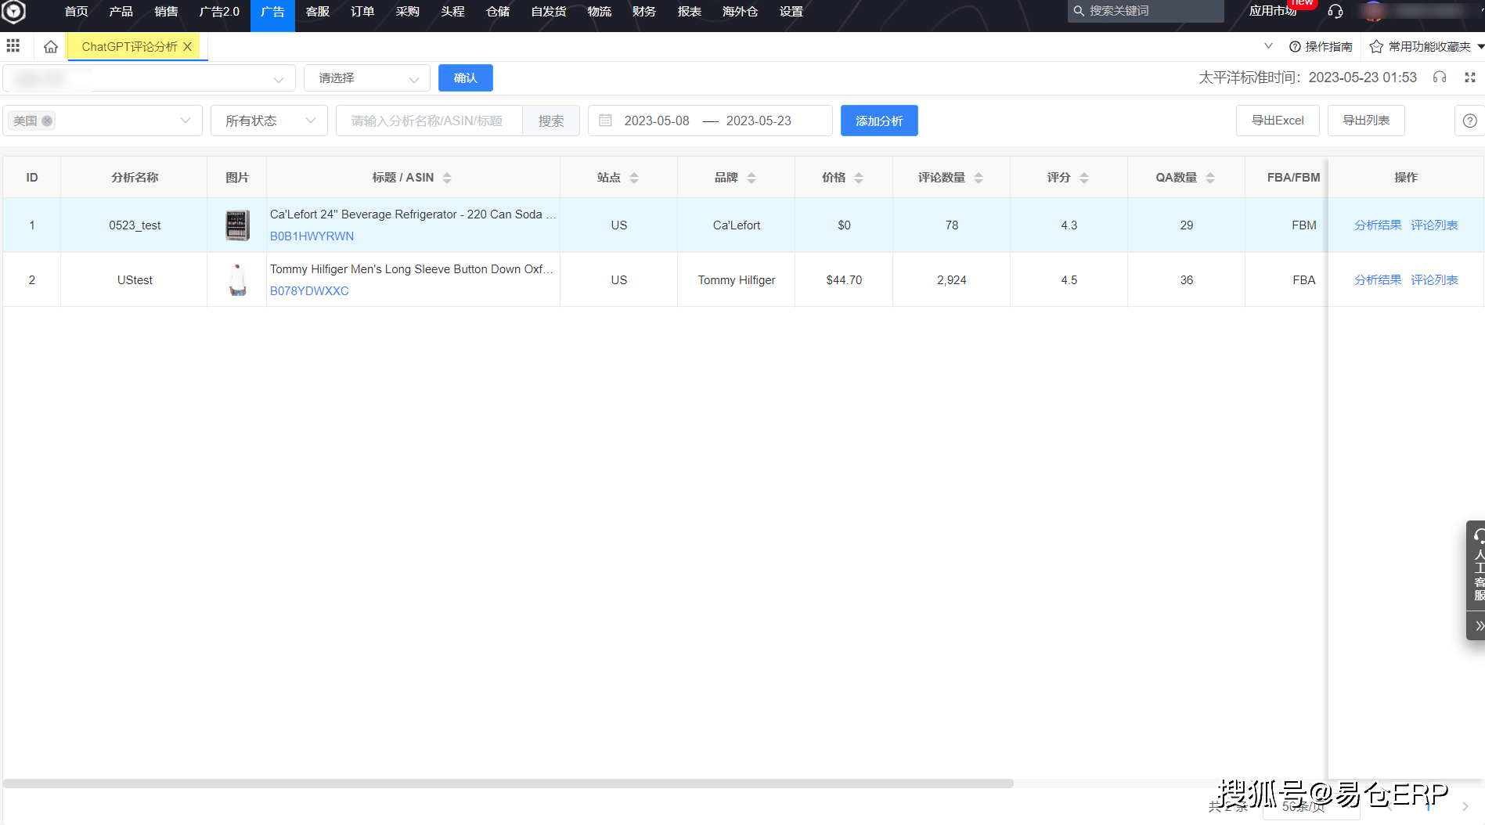
Task: Sort by QA数量 column
Action: tap(1210, 178)
